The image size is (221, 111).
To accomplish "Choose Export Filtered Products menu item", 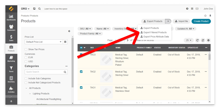I will click(x=154, y=32).
